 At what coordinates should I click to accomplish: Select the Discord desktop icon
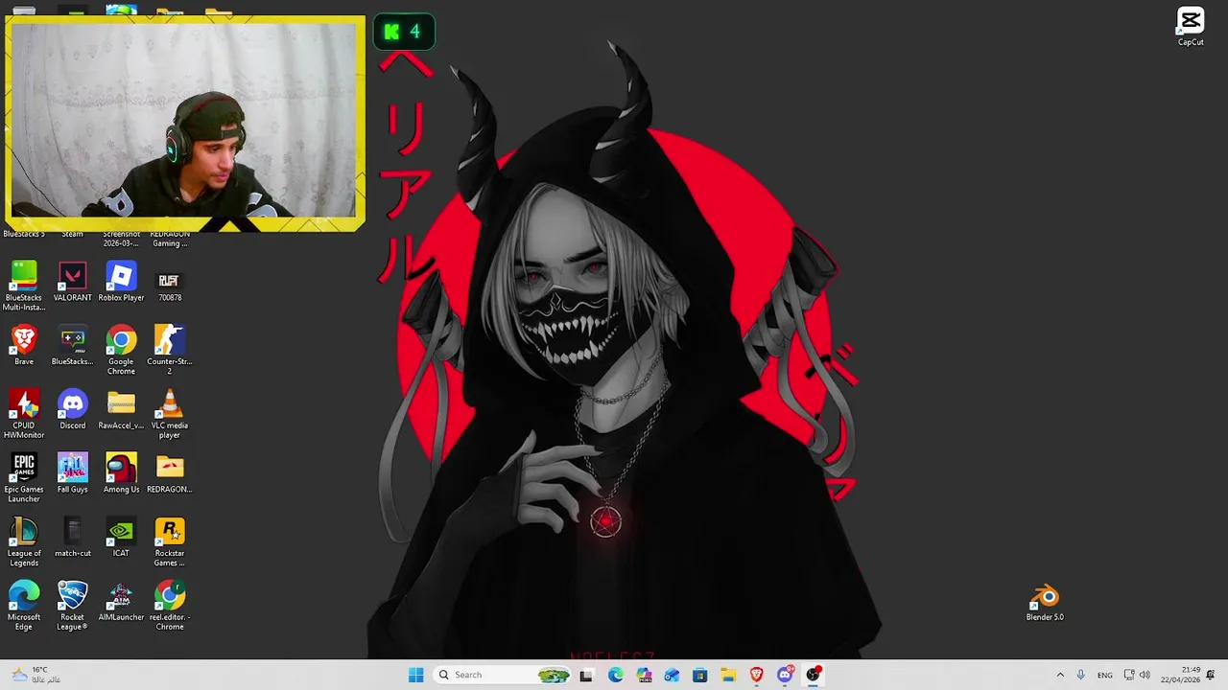click(73, 410)
